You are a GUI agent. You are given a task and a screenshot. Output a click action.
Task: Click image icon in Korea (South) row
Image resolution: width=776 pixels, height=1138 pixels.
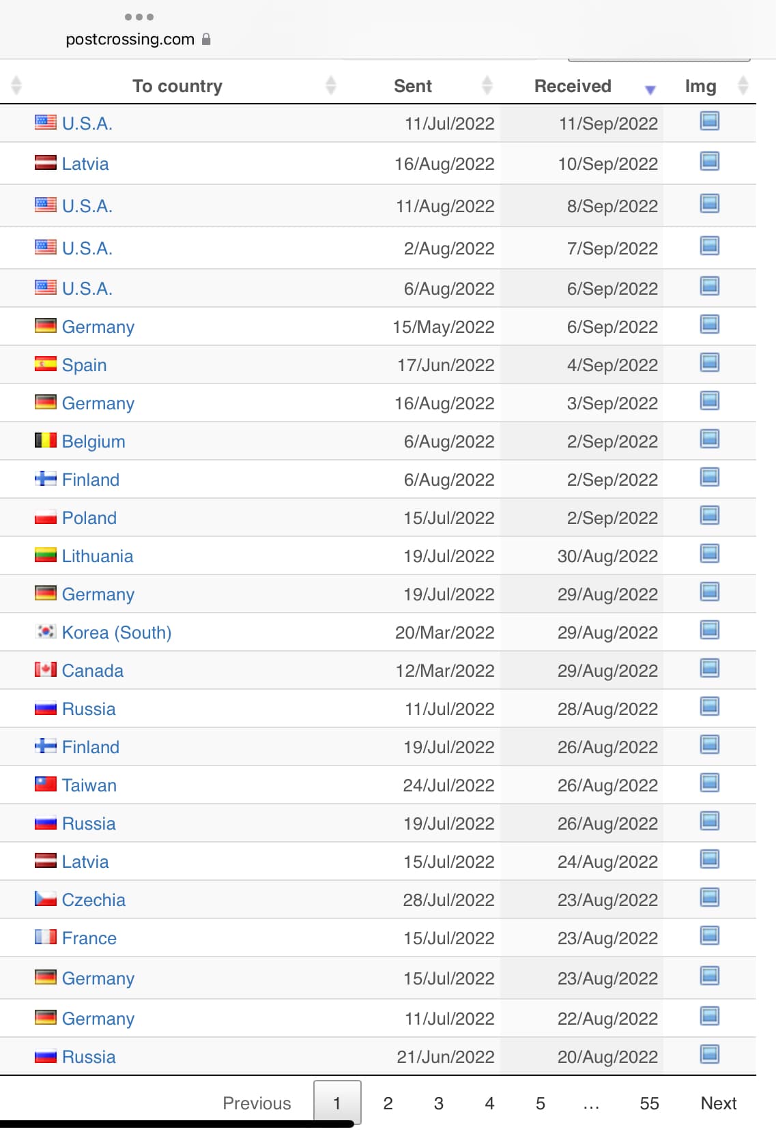point(710,630)
